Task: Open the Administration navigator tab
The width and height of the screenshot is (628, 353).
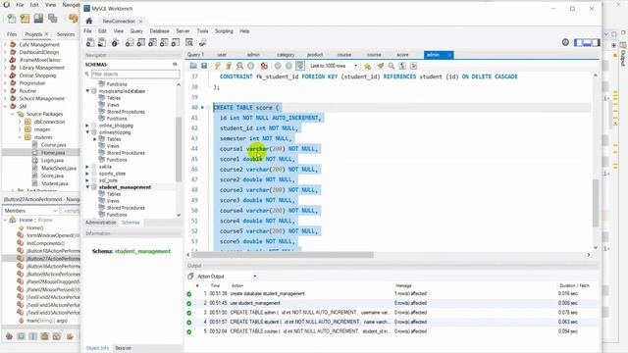Action: click(x=100, y=223)
